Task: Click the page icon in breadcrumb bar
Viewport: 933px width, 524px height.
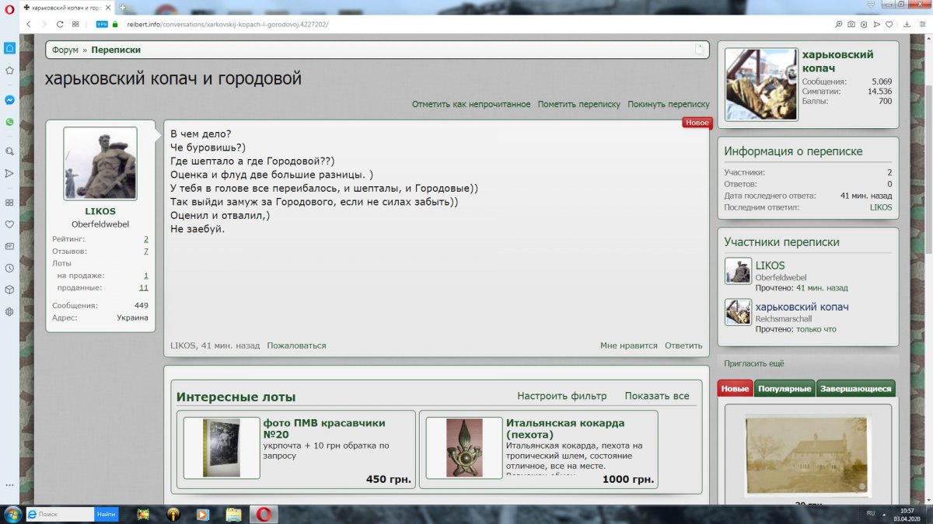Action: pyautogui.click(x=699, y=50)
